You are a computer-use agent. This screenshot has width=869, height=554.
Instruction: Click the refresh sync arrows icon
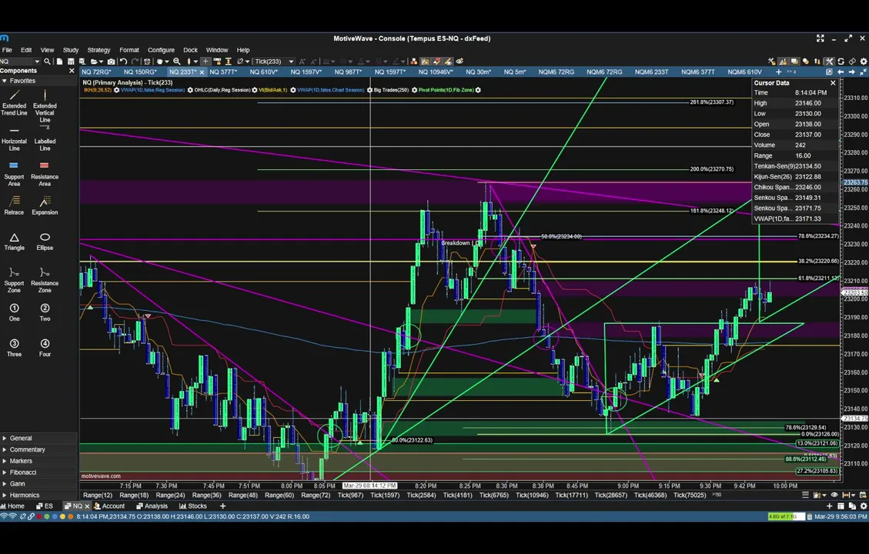(x=841, y=62)
